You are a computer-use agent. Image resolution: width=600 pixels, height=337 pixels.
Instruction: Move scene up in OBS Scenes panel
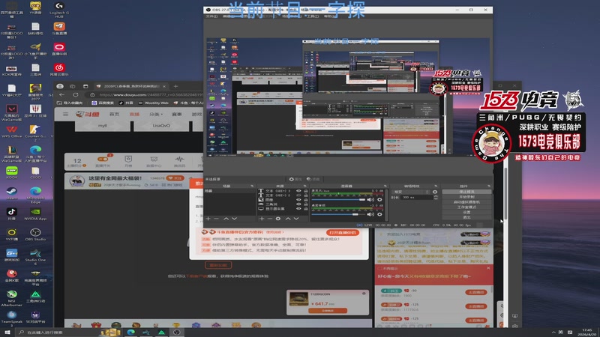pos(226,219)
